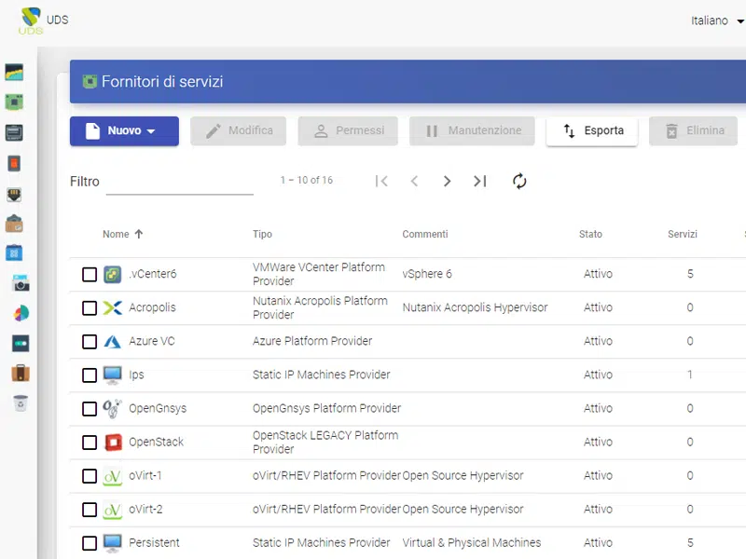Open the camera icon in the sidebar

coord(21,283)
